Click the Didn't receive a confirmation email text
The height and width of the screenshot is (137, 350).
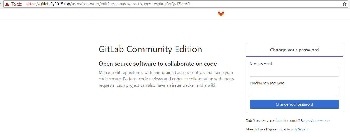point(273,121)
